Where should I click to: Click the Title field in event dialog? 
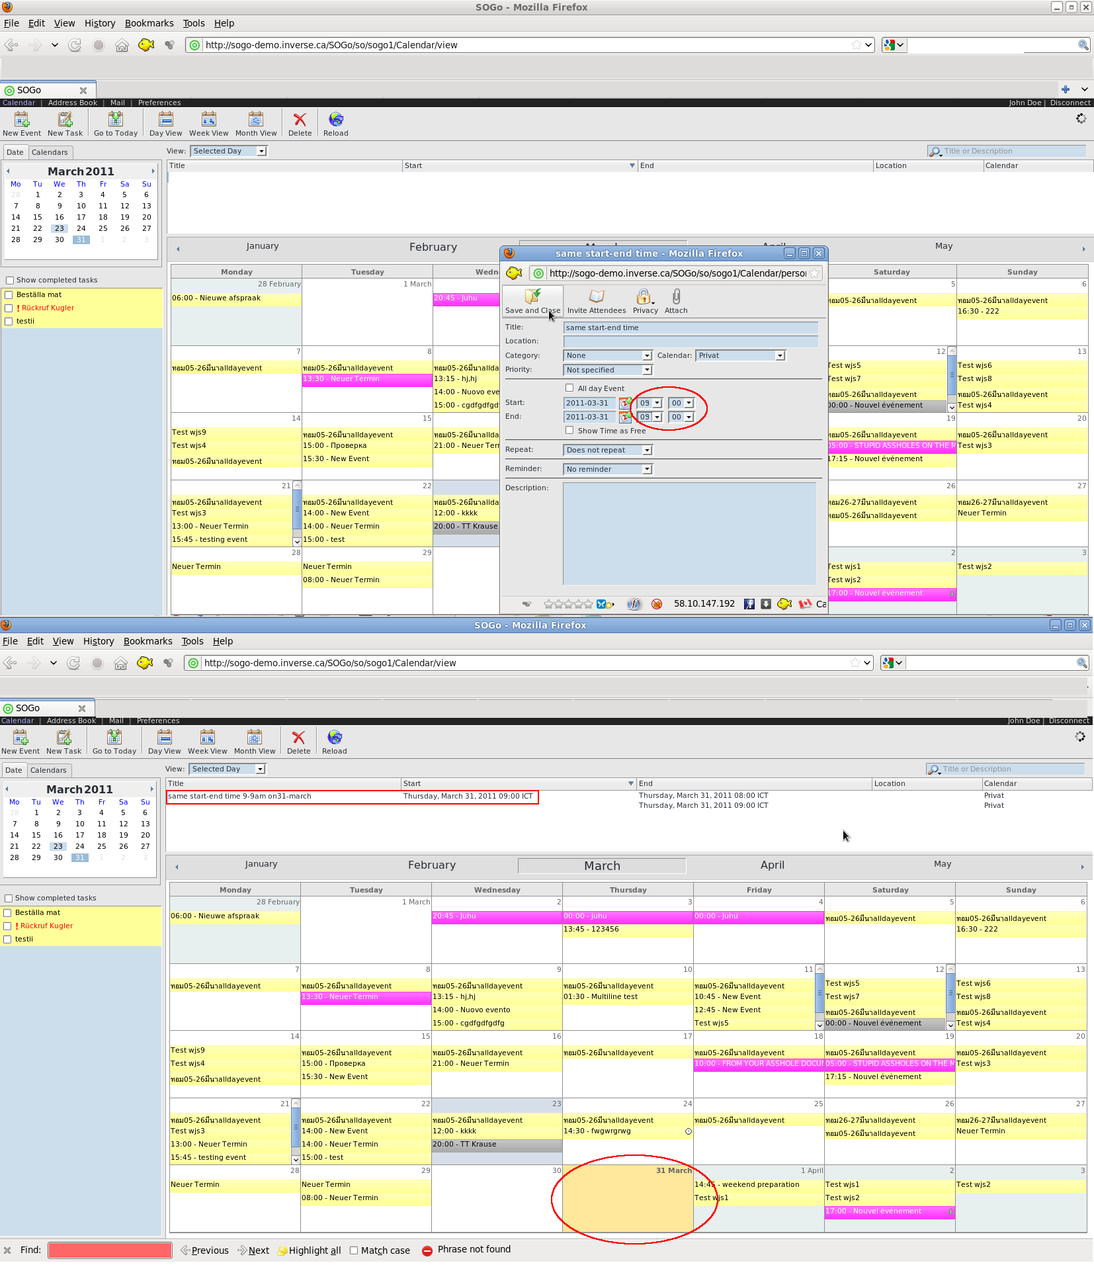[x=690, y=328]
